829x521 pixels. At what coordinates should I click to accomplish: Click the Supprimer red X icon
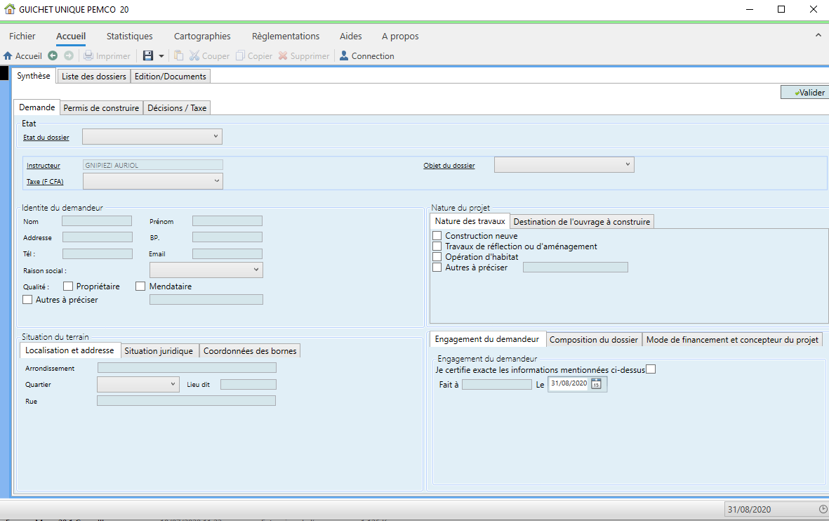[283, 55]
